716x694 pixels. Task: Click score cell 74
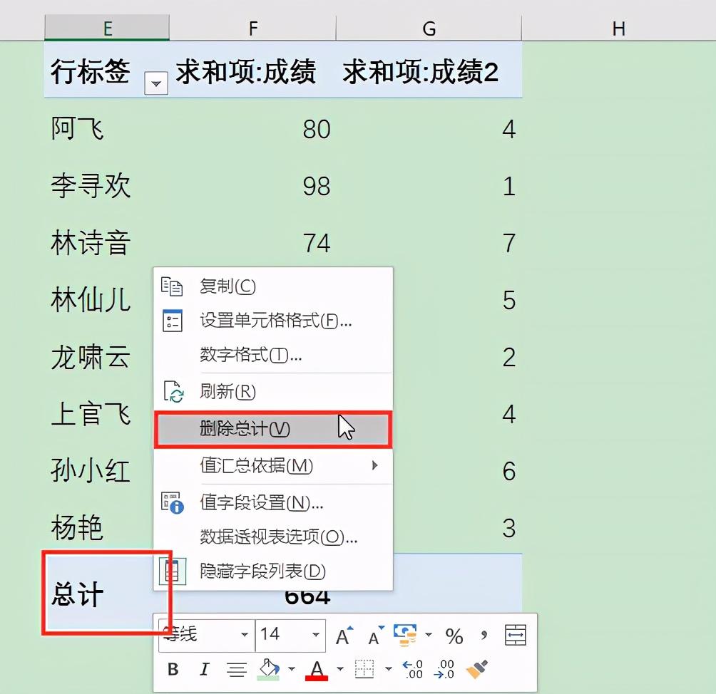tap(317, 243)
